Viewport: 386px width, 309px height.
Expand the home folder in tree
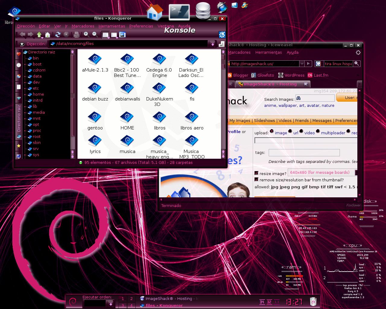click(x=25, y=94)
